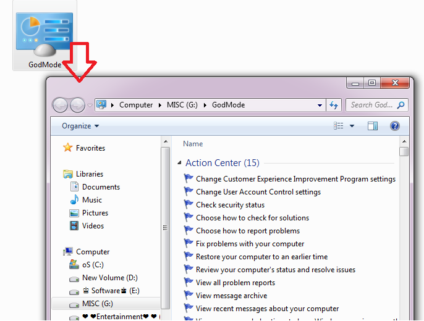Screen dimensions: 424x321
Task: Open recent pages dropdown beside Forward
Action: point(90,106)
